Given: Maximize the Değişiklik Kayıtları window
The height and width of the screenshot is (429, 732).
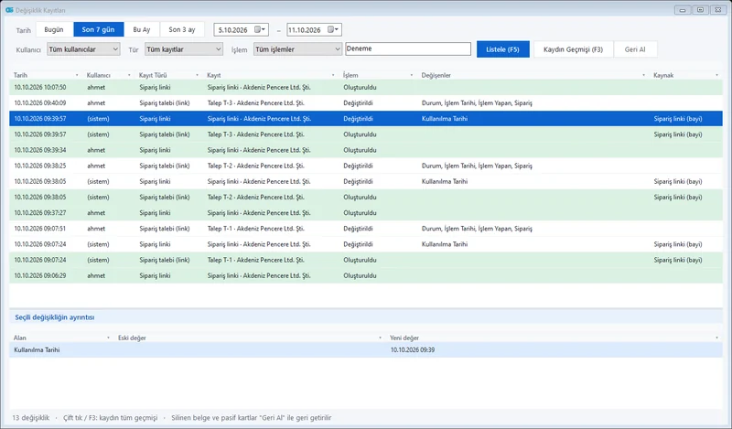Looking at the screenshot, I should point(700,10).
